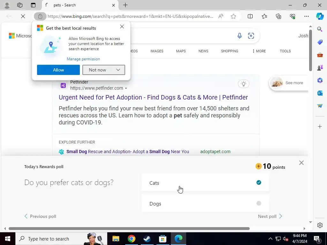
Task: Open sidebar Tools briefcase icon
Action: (x=320, y=55)
